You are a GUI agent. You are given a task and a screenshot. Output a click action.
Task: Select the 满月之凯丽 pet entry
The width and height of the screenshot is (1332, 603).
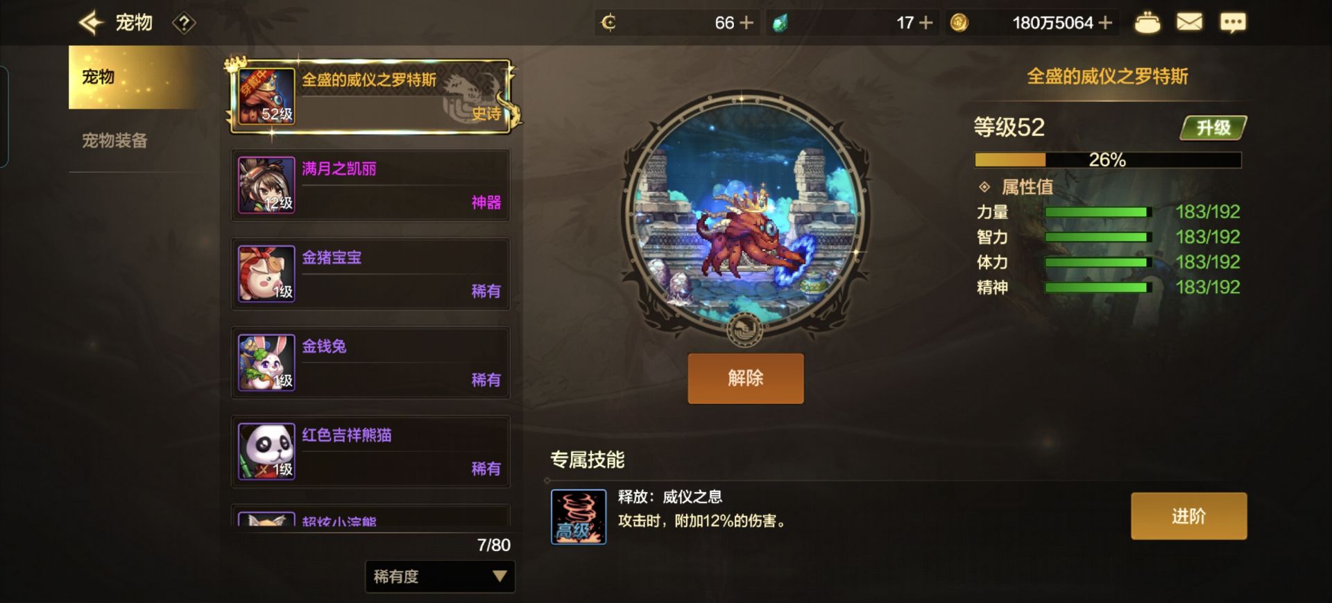(x=370, y=186)
